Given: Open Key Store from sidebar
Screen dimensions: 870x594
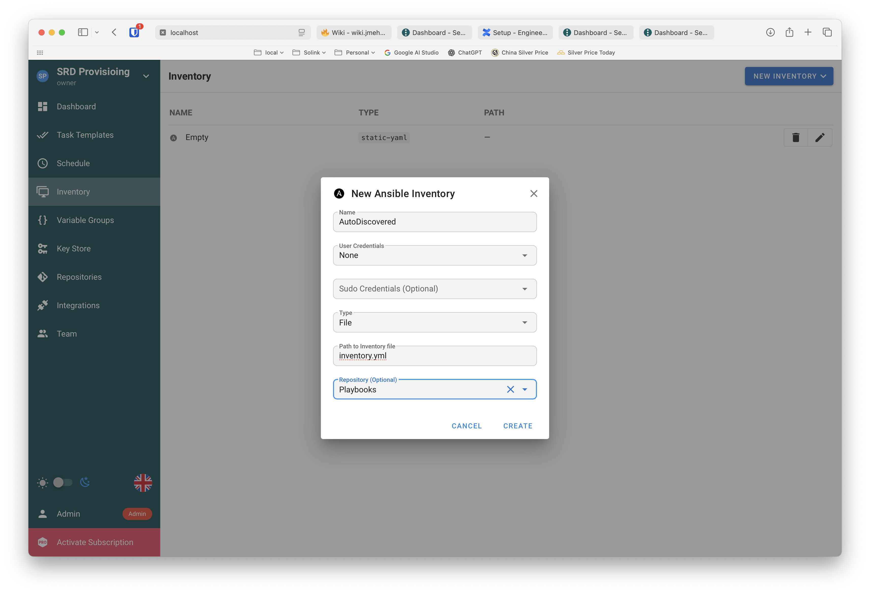Looking at the screenshot, I should click(73, 249).
